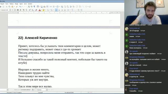Toggle Bold Ж formatting
The width and height of the screenshot is (168, 94).
point(18,10)
